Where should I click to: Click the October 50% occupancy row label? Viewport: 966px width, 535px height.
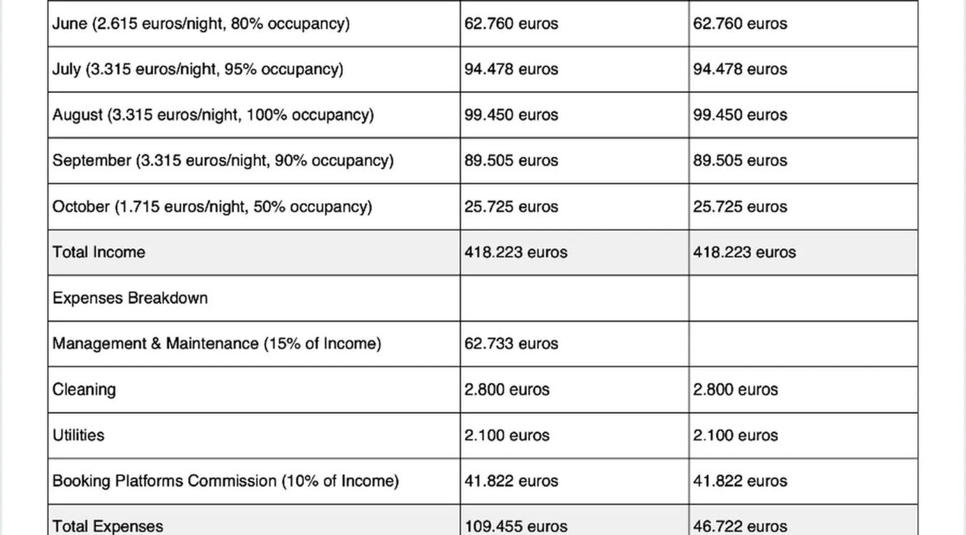pos(212,207)
